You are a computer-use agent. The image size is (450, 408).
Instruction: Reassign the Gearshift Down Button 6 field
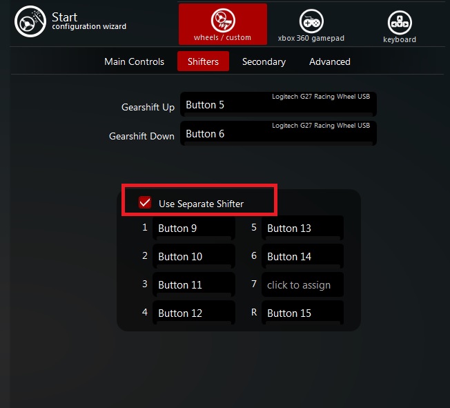(278, 134)
